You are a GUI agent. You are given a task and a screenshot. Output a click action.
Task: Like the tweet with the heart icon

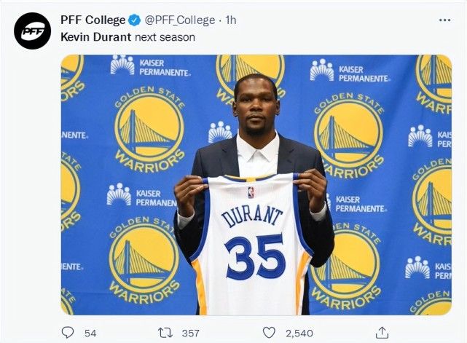pos(269,332)
